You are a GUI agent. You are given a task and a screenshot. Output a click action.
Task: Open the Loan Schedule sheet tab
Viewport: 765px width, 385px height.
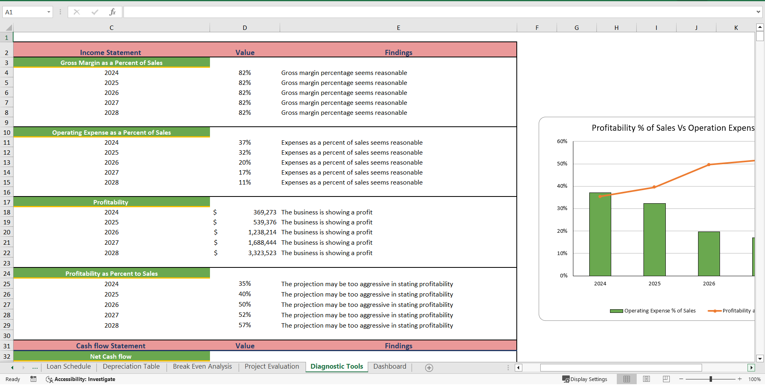[69, 367]
